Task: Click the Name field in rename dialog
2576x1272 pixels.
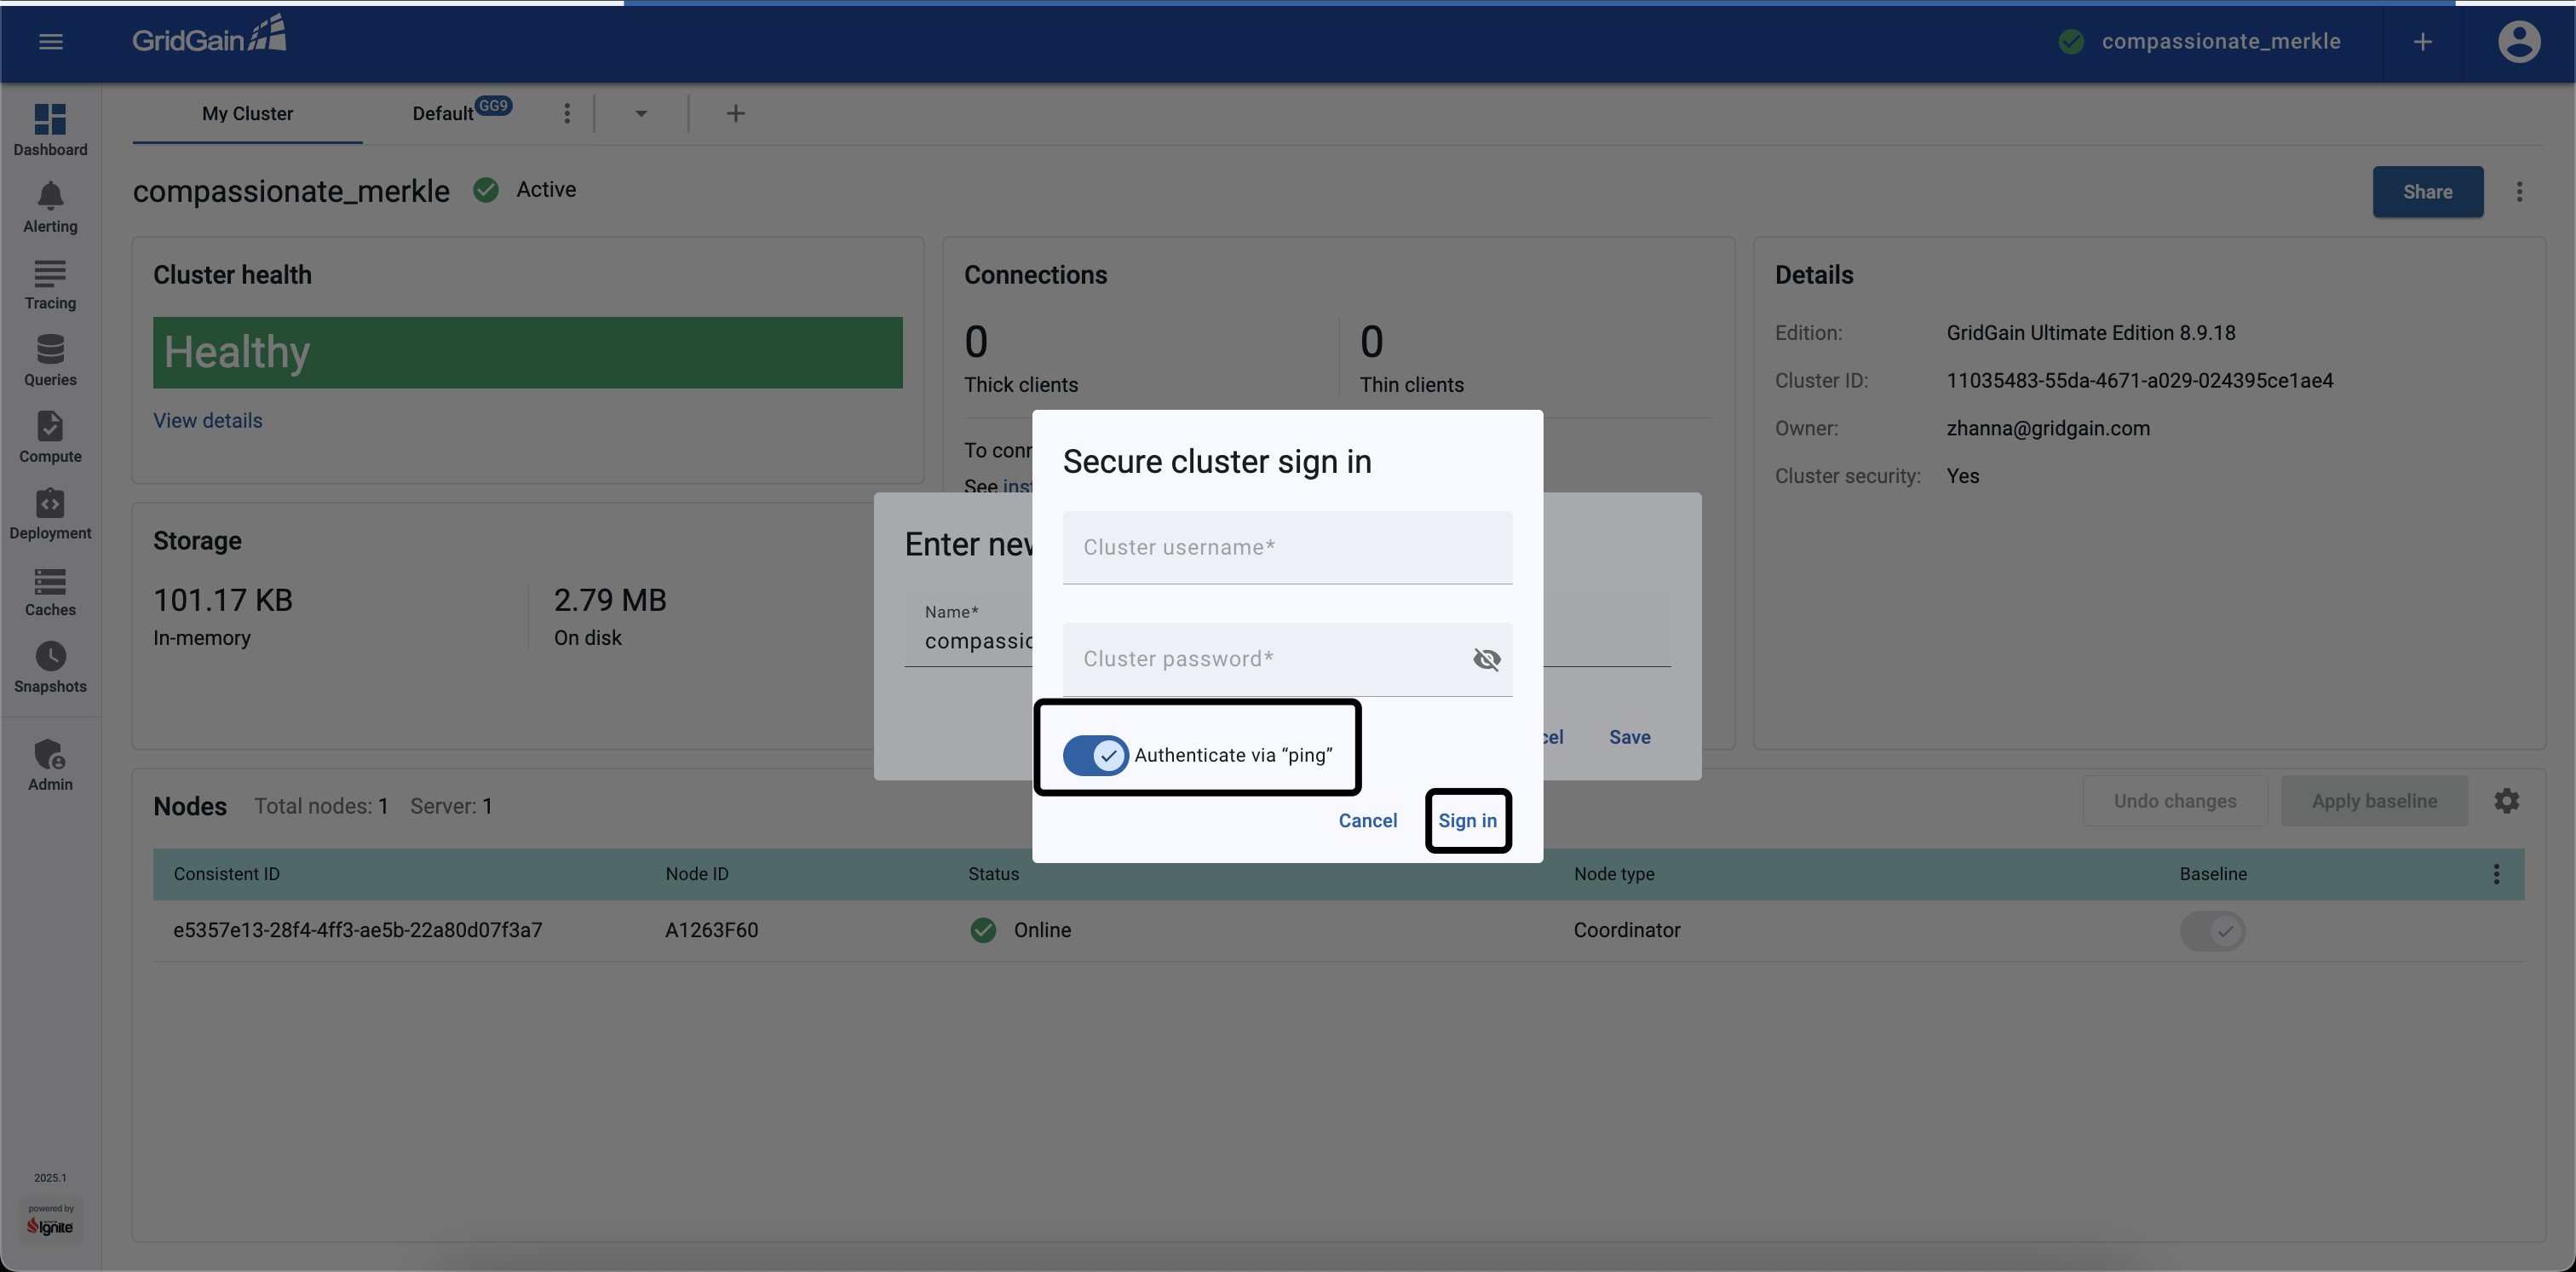Action: pos(968,630)
